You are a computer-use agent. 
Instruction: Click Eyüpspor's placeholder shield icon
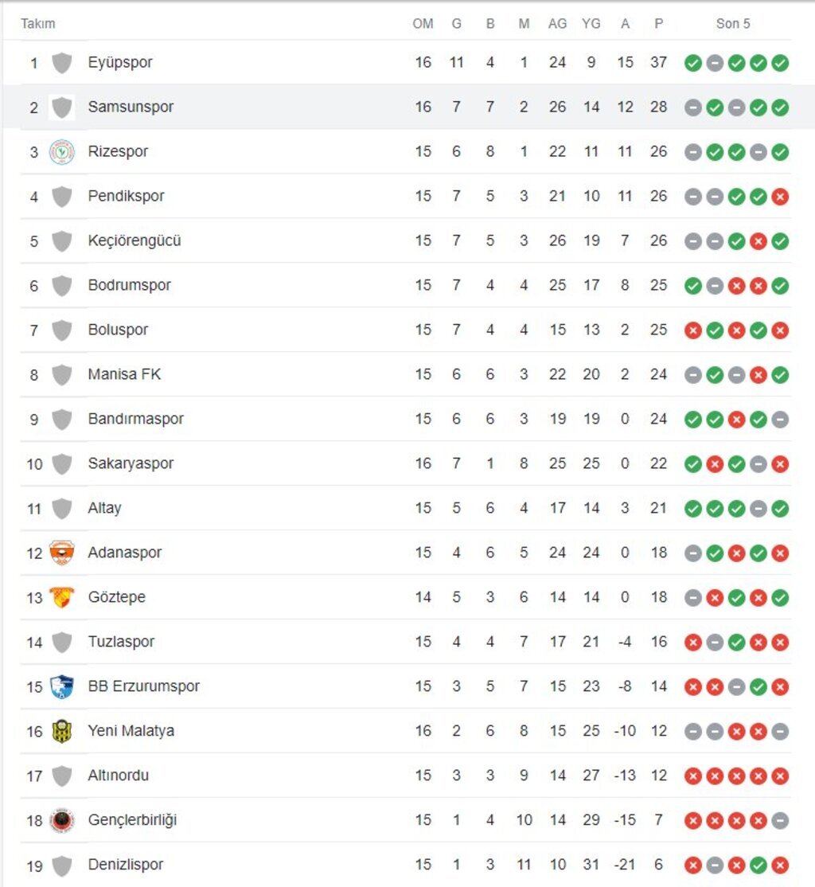click(x=61, y=62)
